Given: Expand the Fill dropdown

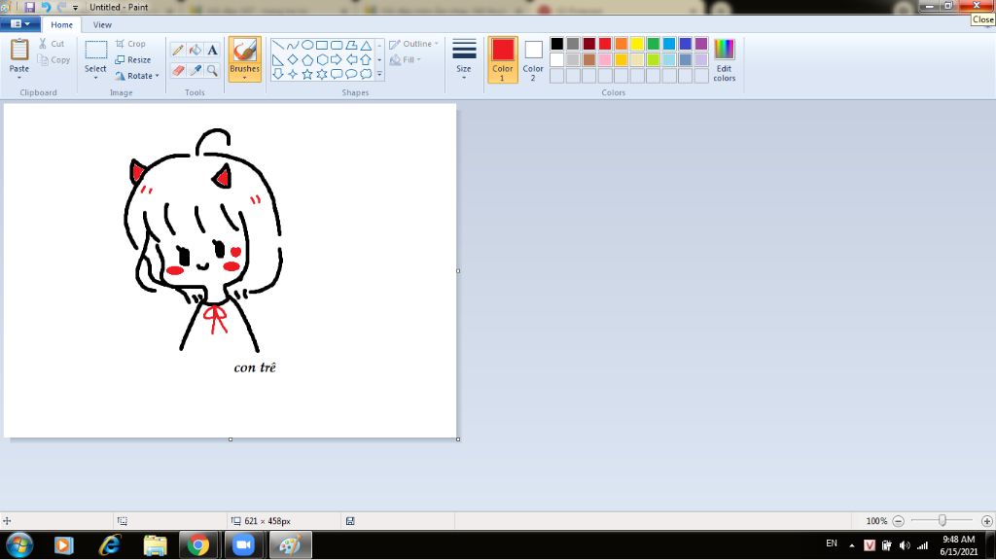Looking at the screenshot, I should pyautogui.click(x=406, y=59).
